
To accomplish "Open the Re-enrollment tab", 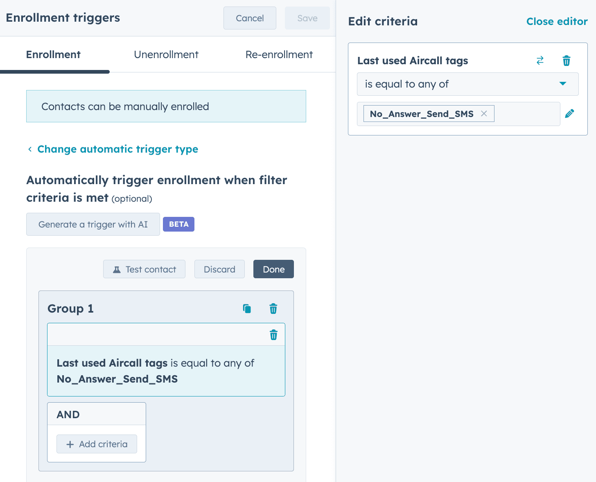I will pos(279,54).
